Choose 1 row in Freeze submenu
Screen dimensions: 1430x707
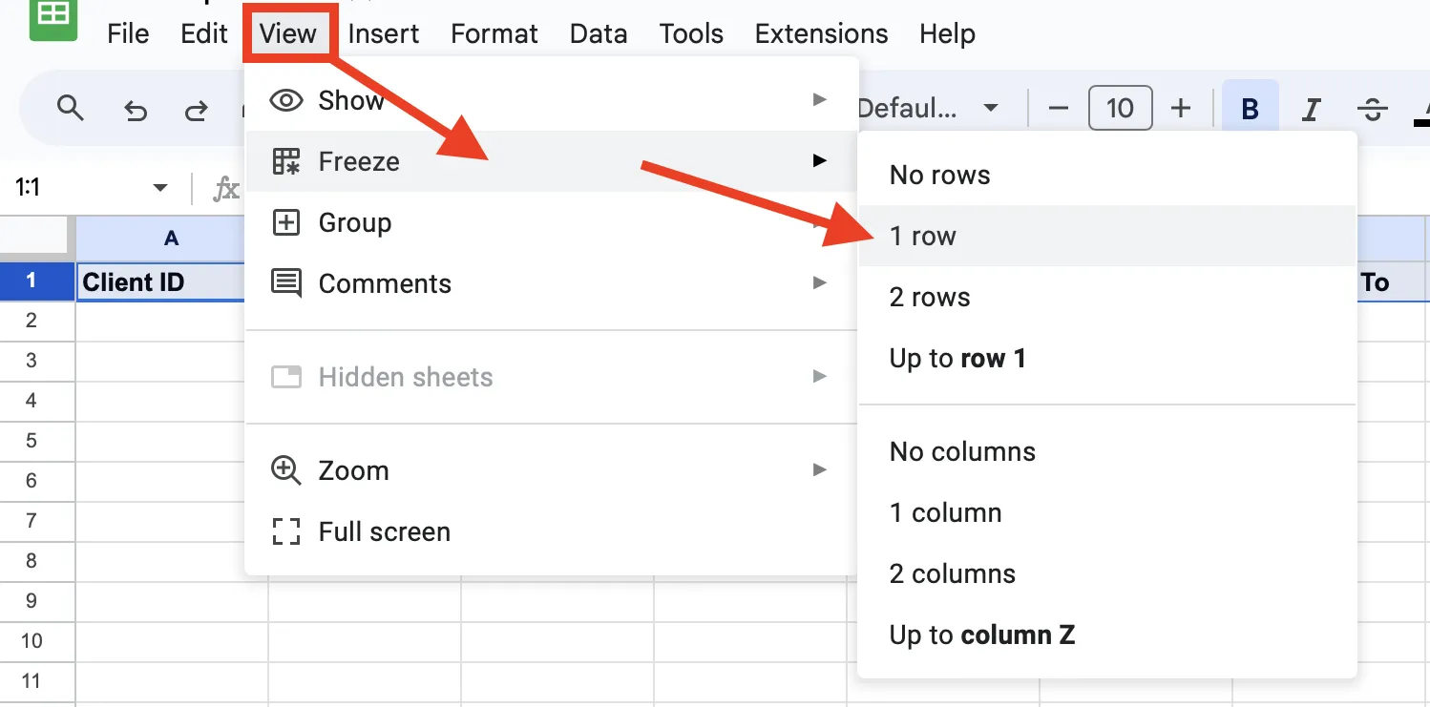pyautogui.click(x=1107, y=236)
